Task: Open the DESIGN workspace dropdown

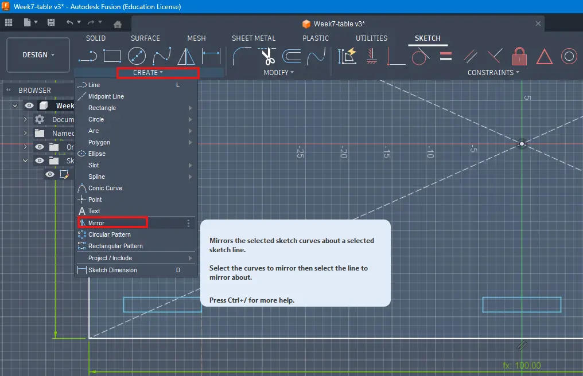Action: [x=38, y=55]
